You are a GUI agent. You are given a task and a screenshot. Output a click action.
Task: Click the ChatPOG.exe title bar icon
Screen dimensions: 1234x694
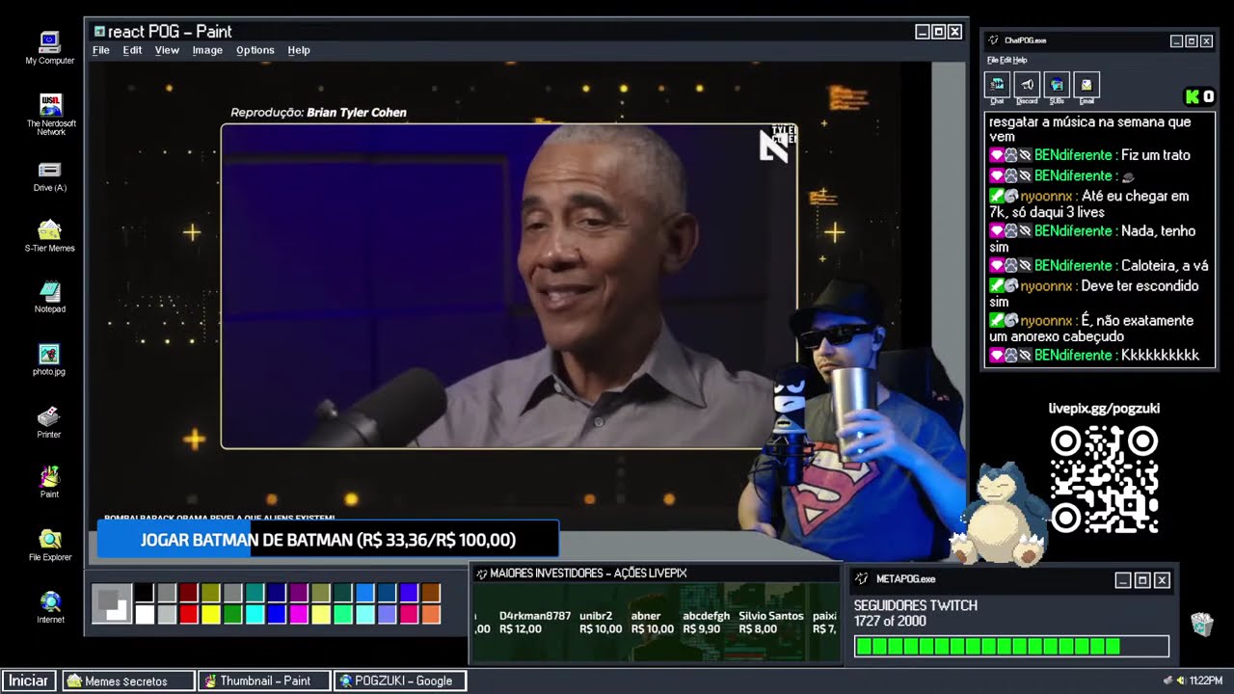pyautogui.click(x=993, y=40)
